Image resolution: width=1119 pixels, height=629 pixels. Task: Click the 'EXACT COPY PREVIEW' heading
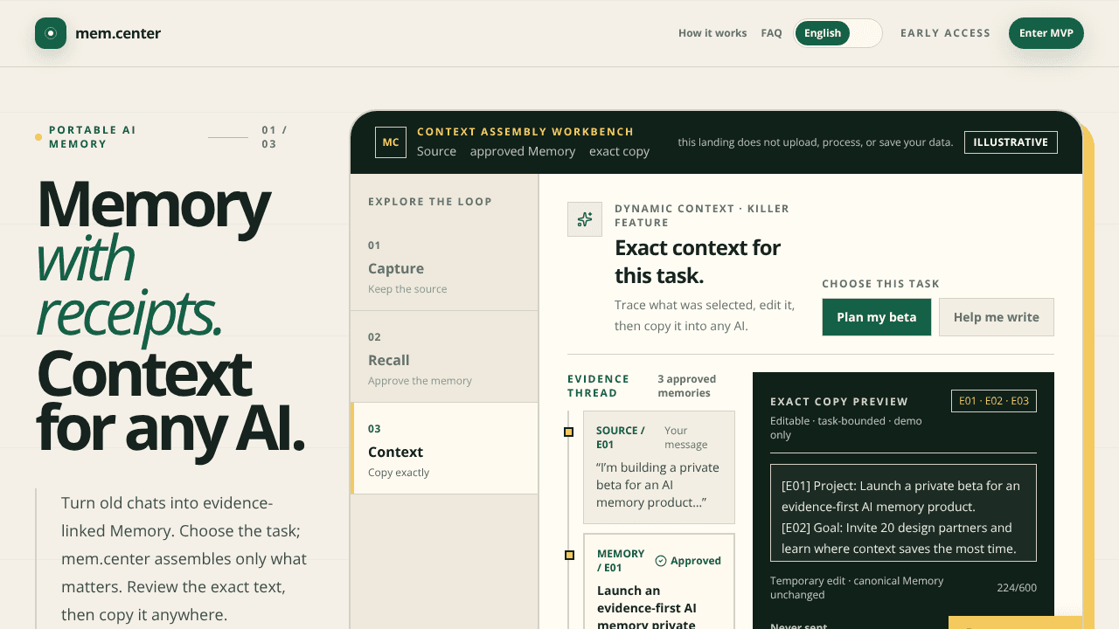coord(839,402)
